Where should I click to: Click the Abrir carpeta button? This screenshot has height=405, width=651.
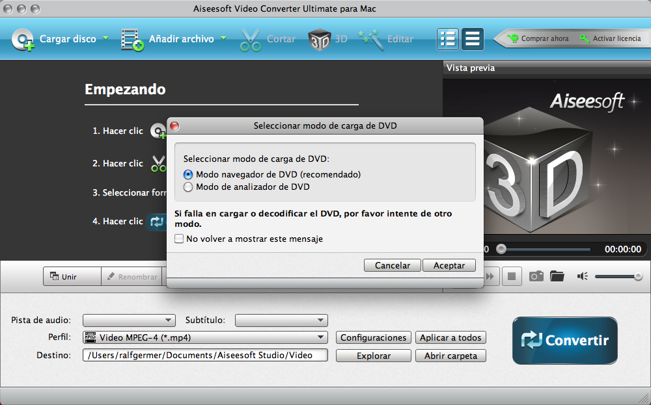(450, 356)
